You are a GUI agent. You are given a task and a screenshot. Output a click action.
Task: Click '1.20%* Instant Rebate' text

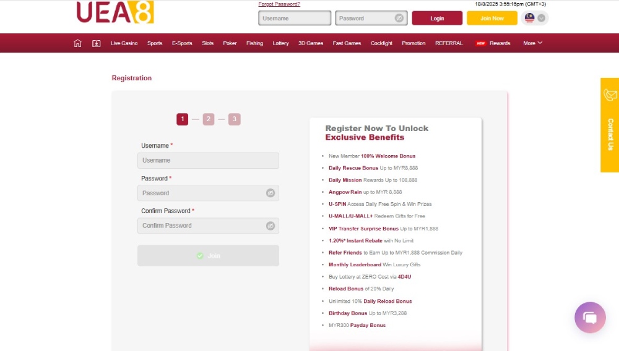(x=355, y=241)
